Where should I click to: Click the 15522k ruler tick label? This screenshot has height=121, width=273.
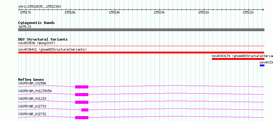(248, 12)
